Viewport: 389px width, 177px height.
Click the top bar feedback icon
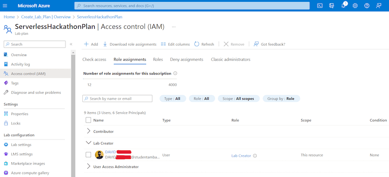click(378, 5)
